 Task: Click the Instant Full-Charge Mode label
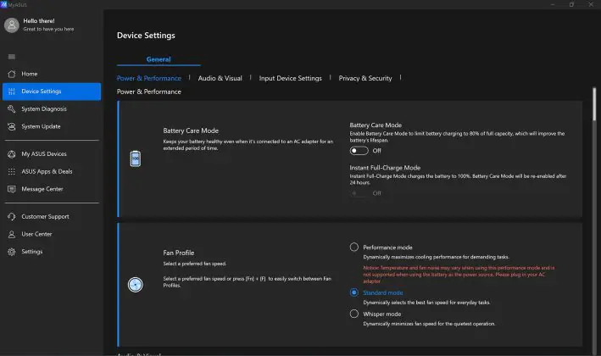(385, 168)
